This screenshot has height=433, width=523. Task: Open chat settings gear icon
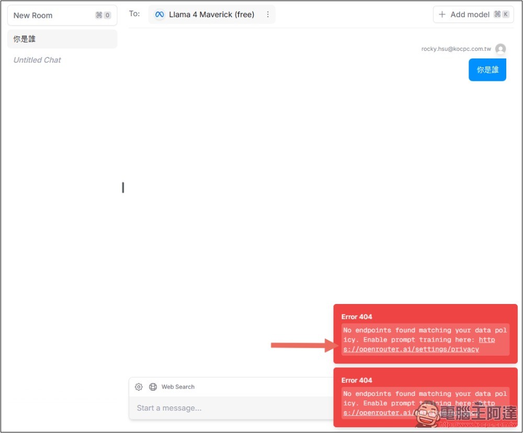[x=139, y=387]
